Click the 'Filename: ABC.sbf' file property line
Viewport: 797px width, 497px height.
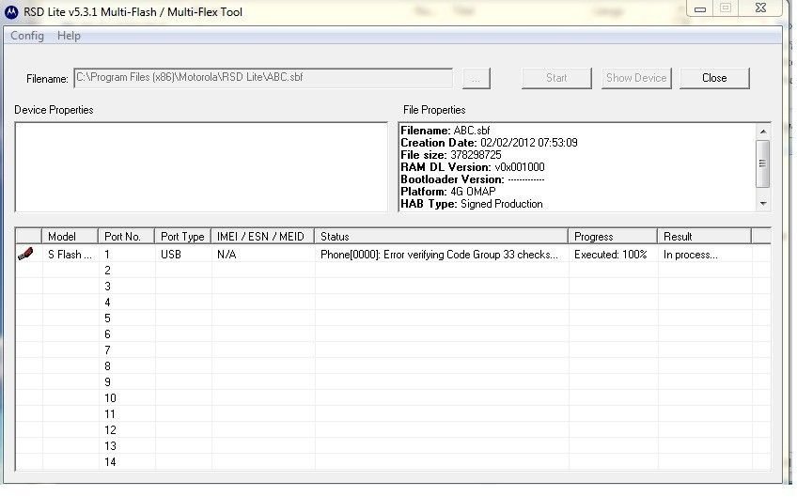[445, 131]
